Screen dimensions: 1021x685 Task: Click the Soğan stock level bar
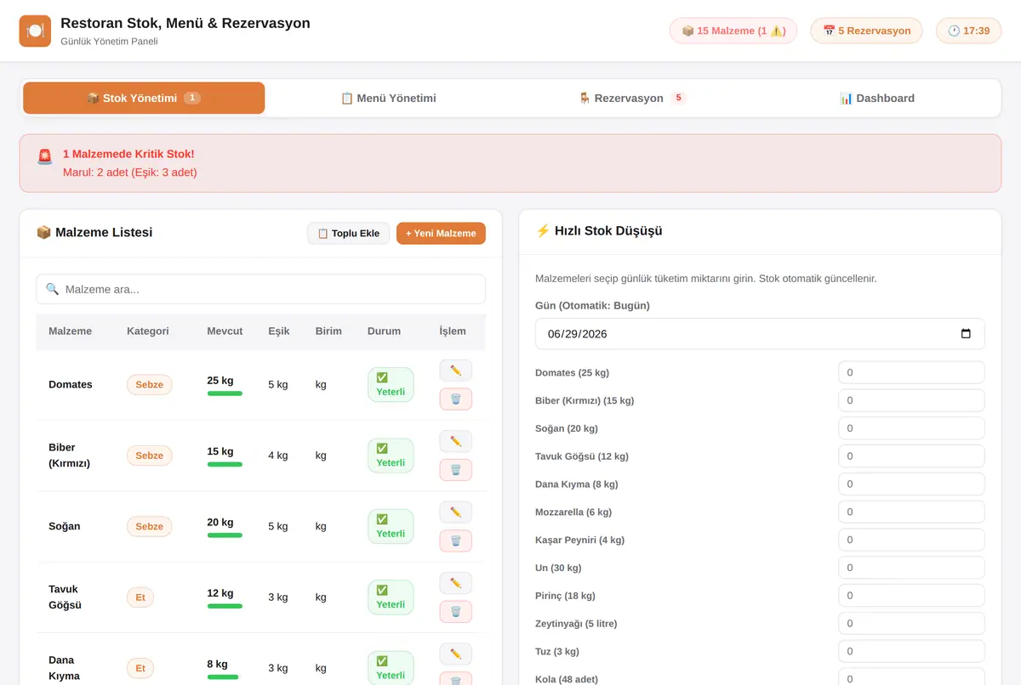point(225,535)
